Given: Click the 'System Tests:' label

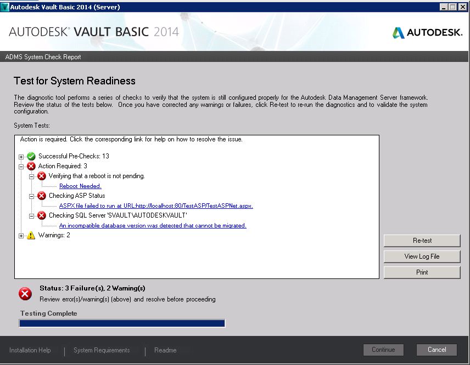Looking at the screenshot, I should pyautogui.click(x=32, y=126).
